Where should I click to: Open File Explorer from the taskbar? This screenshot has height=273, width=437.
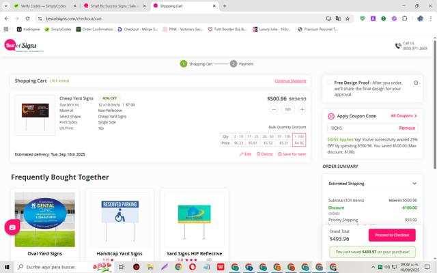150,267
